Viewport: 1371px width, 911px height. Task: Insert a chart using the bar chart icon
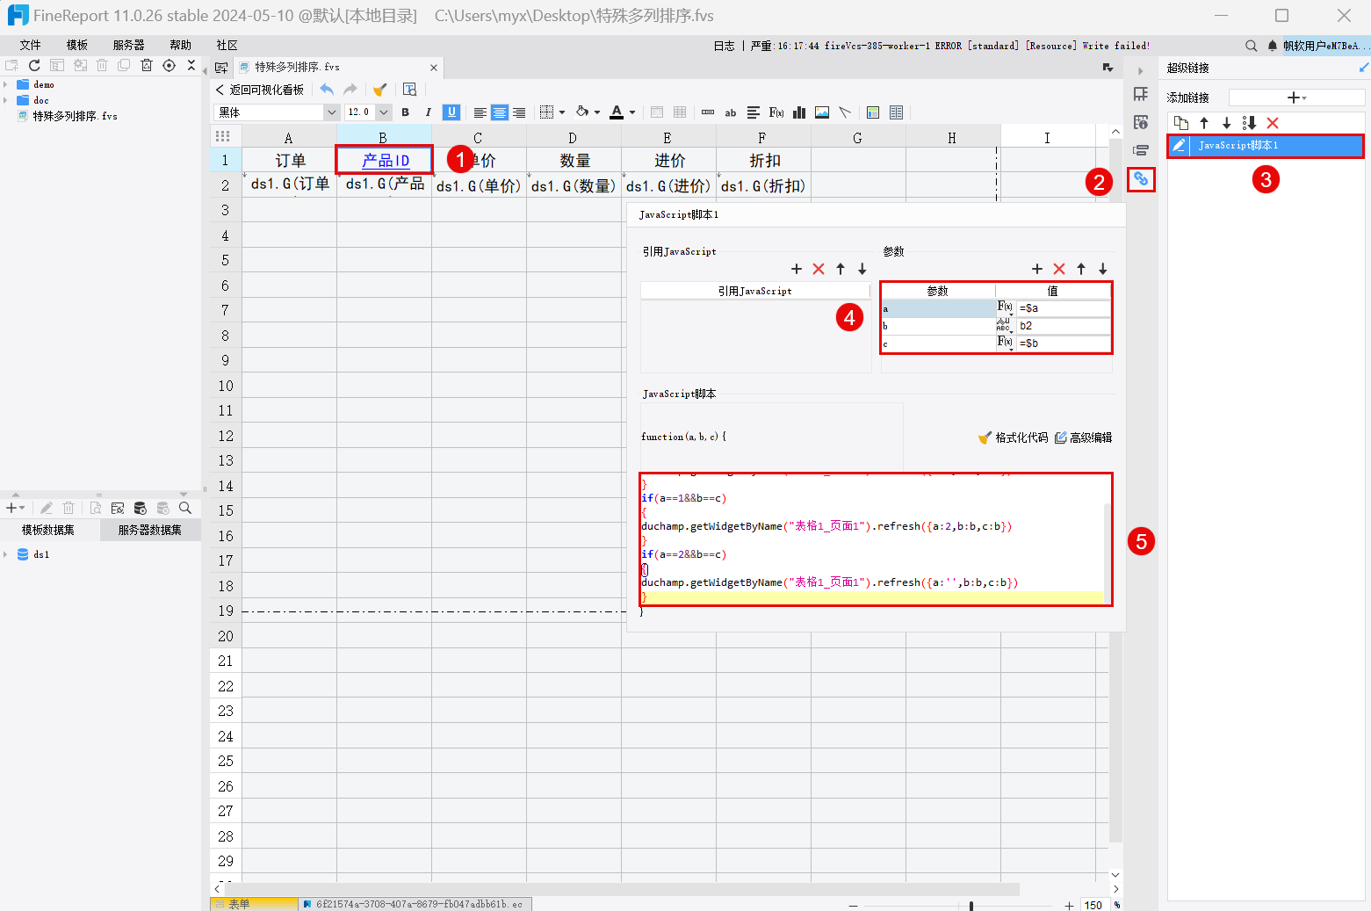click(x=799, y=112)
